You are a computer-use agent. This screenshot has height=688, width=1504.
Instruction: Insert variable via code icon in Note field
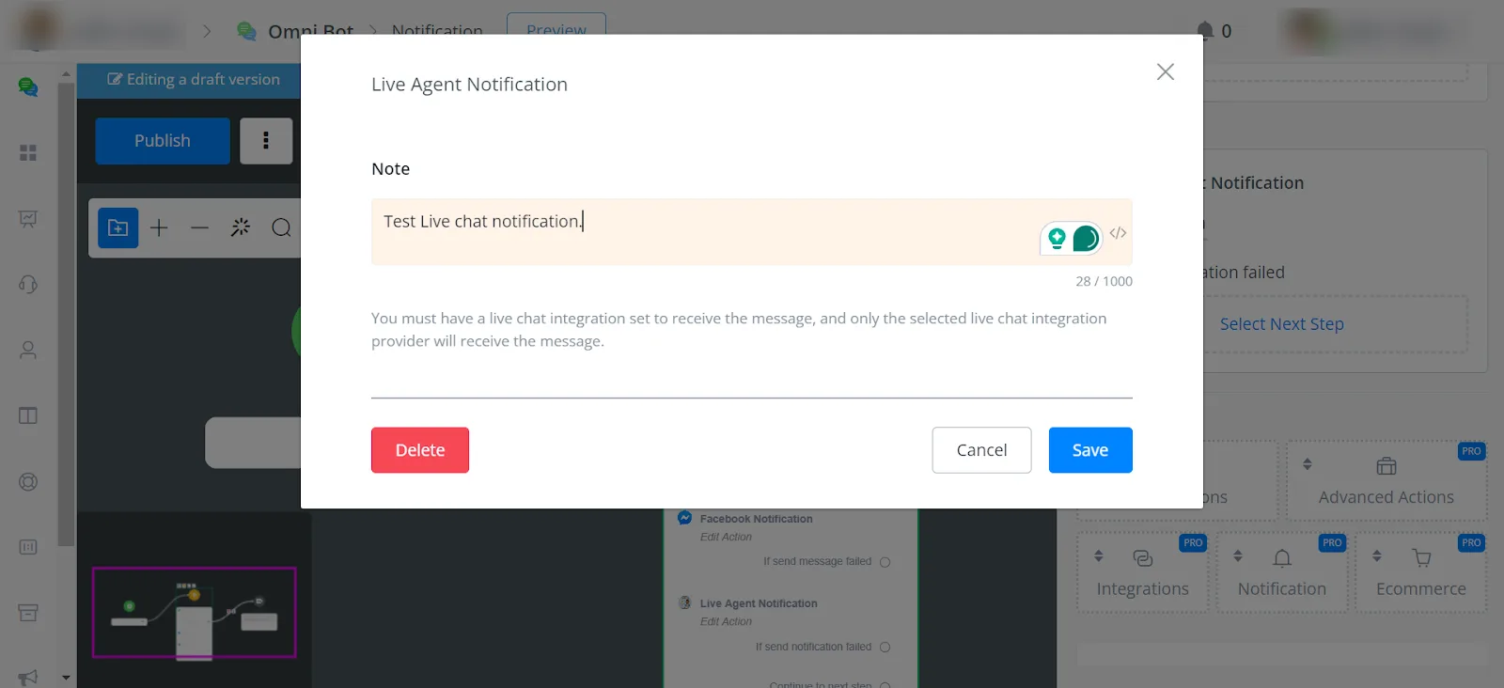pos(1118,233)
